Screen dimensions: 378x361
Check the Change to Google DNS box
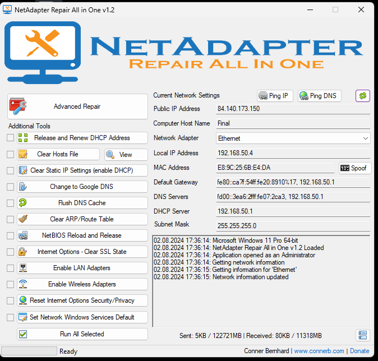pos(10,187)
